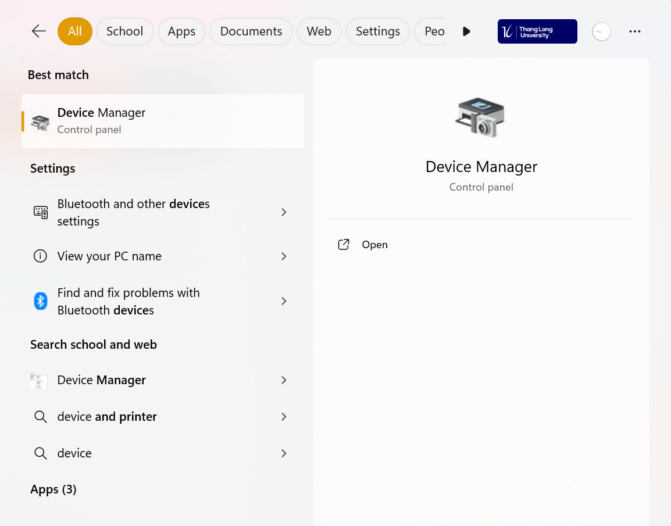Expand Bluetooth and other devices settings chevron

pyautogui.click(x=284, y=212)
